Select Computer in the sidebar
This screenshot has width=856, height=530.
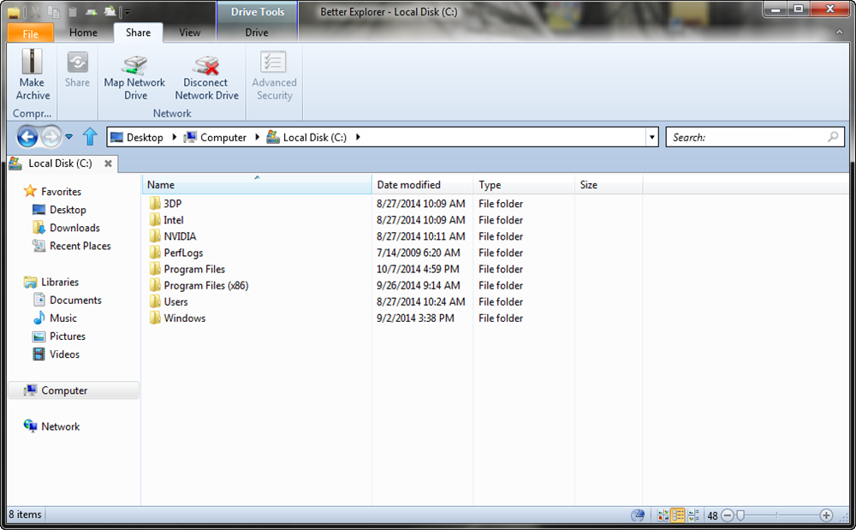click(x=74, y=390)
